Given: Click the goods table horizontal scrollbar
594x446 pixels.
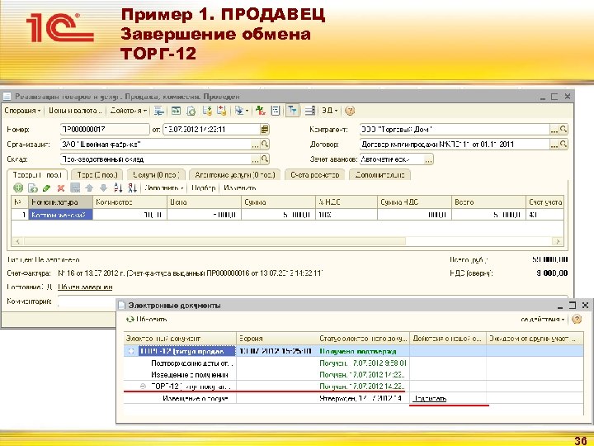Looking at the screenshot, I should (214, 241).
